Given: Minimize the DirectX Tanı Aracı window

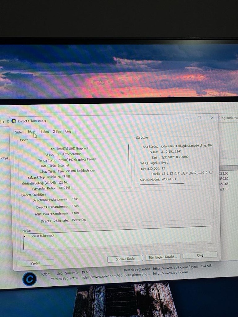Looking at the screenshot, I should tap(187, 118).
